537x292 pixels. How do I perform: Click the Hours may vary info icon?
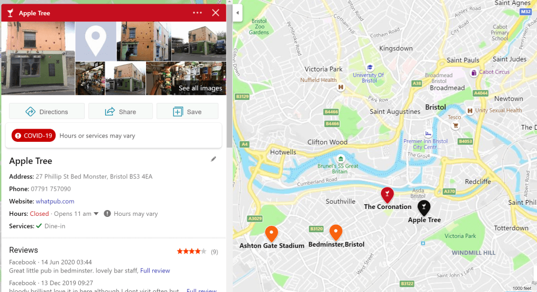(107, 214)
